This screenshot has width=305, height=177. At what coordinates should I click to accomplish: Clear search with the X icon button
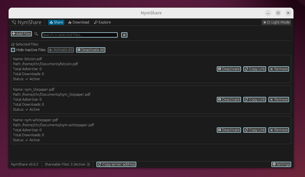124,35
